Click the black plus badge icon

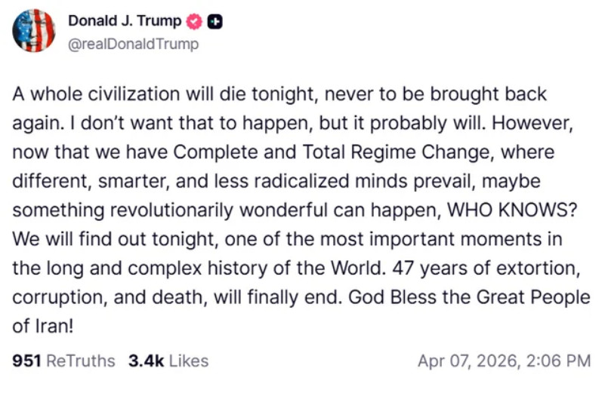coord(214,22)
